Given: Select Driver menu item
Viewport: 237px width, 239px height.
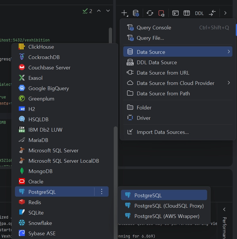Looking at the screenshot, I should point(178,118).
